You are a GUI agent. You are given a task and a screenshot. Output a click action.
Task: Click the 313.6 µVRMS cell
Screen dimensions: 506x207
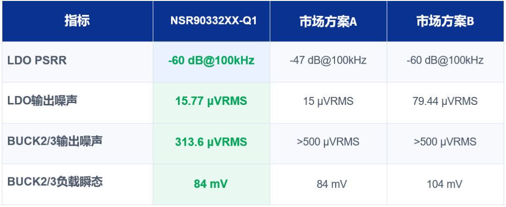211,142
